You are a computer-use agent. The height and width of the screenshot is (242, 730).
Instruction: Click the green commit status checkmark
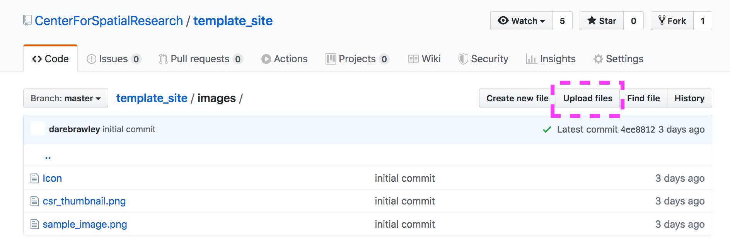[547, 130]
